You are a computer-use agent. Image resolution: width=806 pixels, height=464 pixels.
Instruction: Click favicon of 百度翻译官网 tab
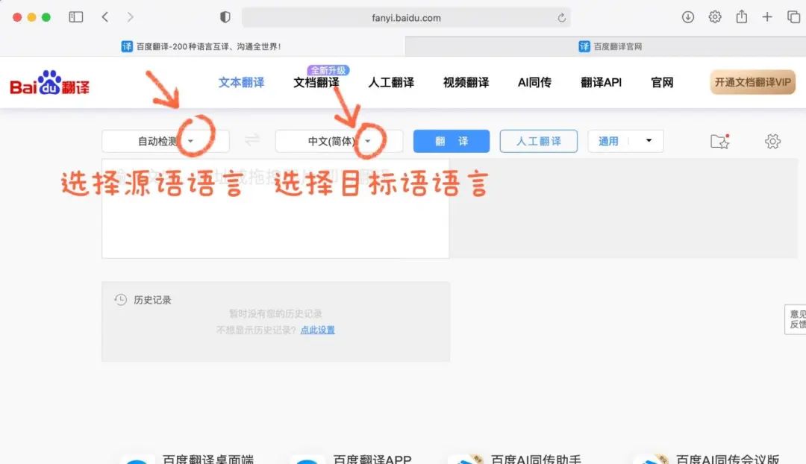click(x=584, y=46)
